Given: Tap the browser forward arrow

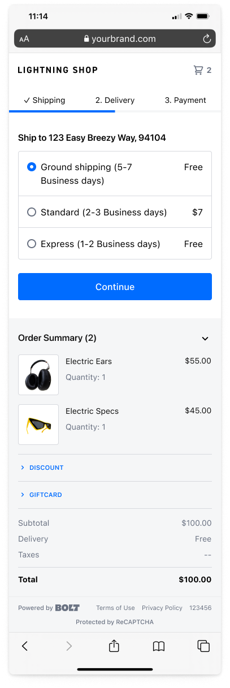Looking at the screenshot, I should coord(70,646).
